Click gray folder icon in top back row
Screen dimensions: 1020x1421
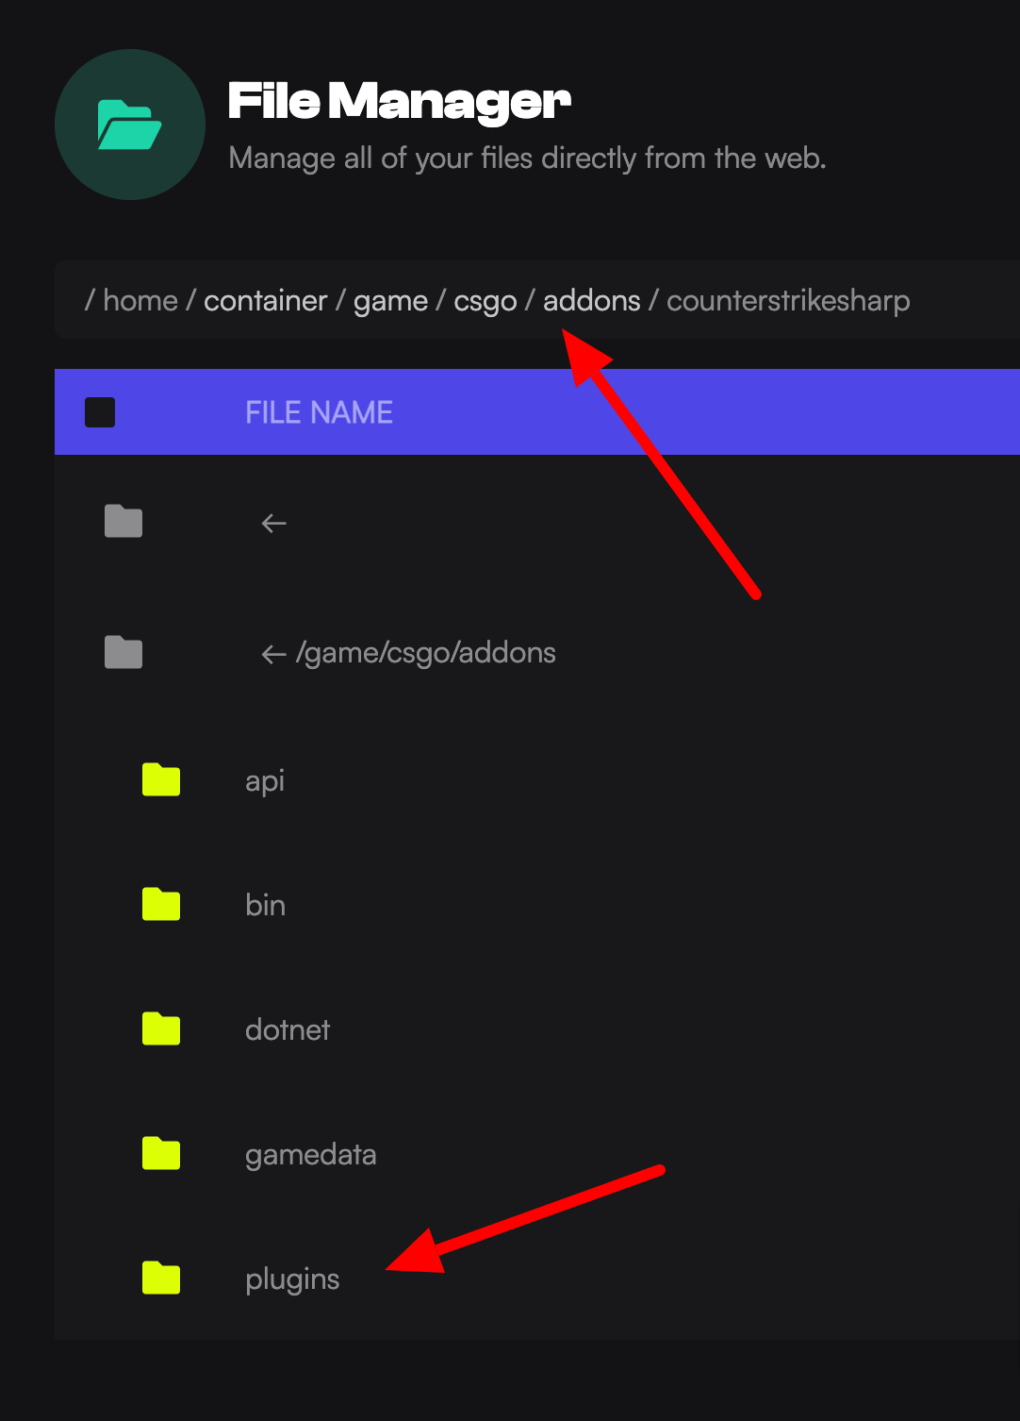pos(123,522)
